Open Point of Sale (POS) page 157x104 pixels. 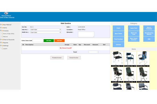[9, 34]
